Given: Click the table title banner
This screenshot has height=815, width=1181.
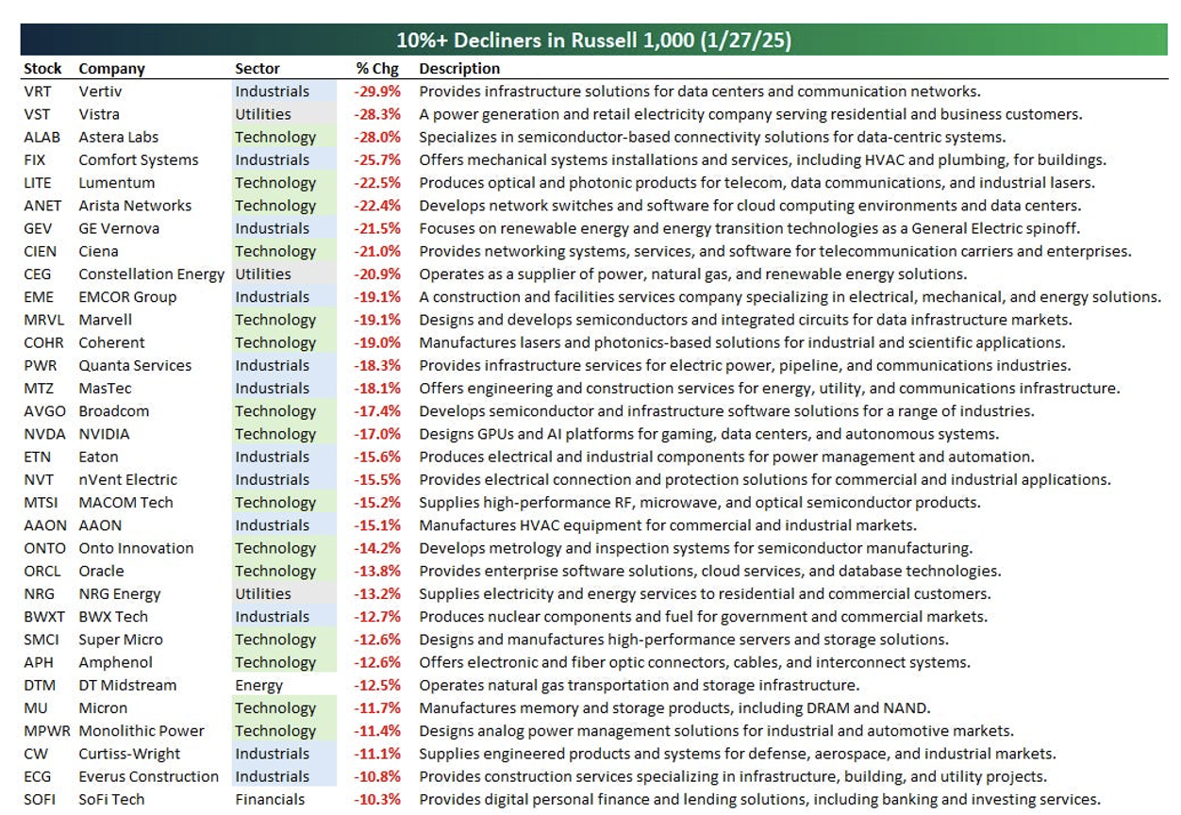Looking at the screenshot, I should (593, 41).
